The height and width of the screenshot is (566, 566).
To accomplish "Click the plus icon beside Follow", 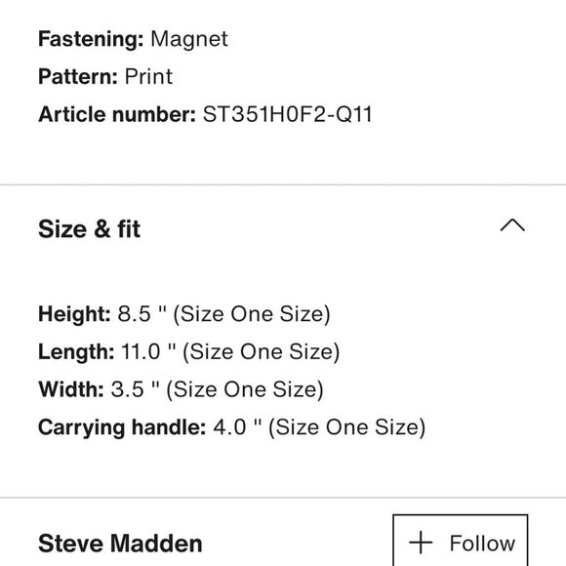I will tap(421, 543).
